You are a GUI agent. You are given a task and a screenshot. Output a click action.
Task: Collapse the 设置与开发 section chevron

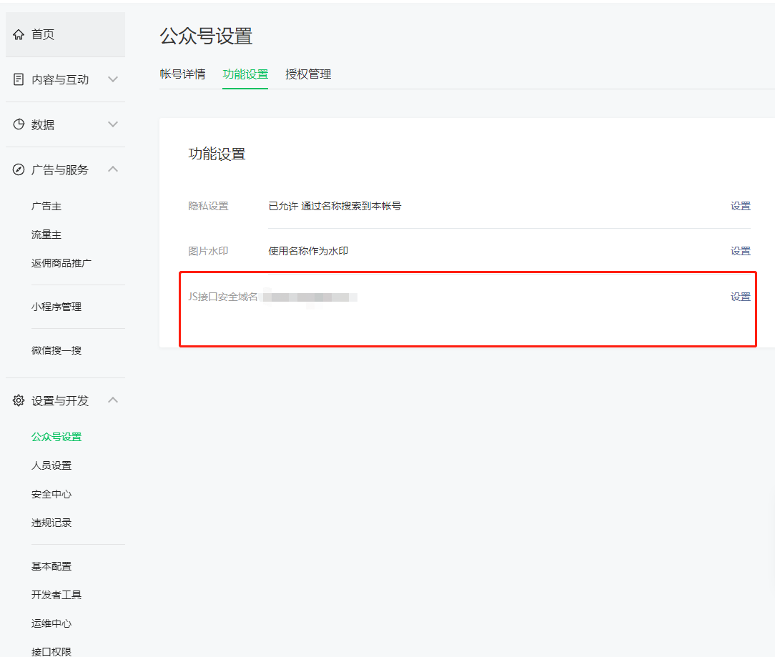[113, 400]
